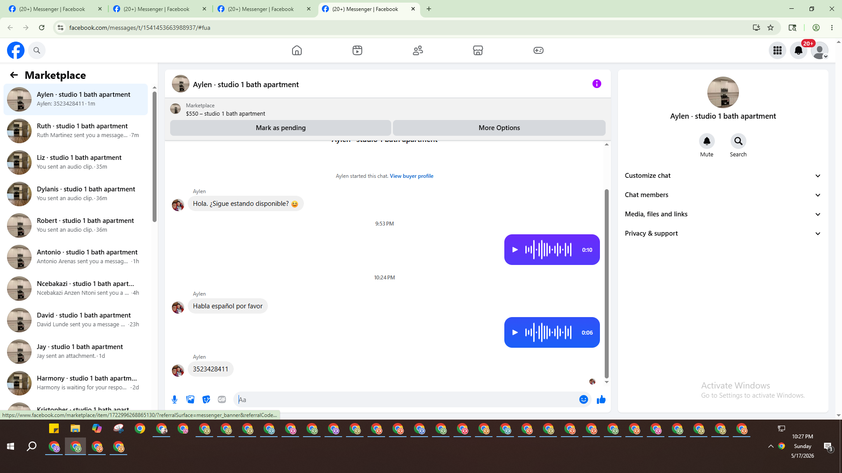Attach a photo with the image icon
Image resolution: width=842 pixels, height=473 pixels.
click(190, 399)
